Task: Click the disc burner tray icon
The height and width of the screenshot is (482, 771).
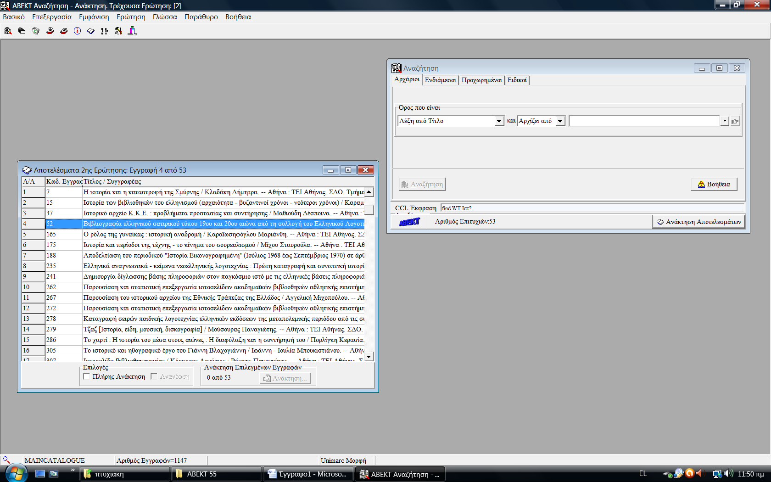Action: click(x=679, y=473)
